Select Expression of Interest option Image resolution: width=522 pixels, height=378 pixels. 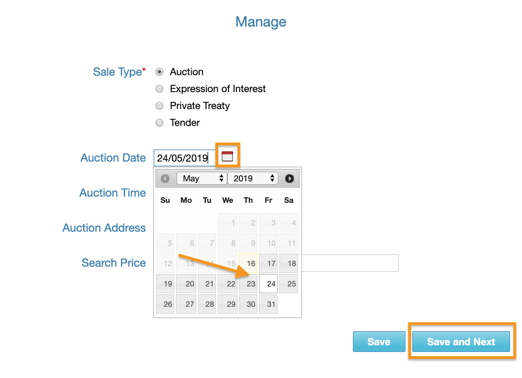coord(159,89)
